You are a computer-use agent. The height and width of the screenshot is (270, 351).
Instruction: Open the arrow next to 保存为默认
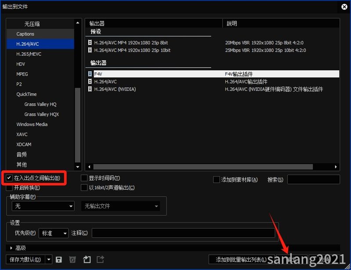49,259
